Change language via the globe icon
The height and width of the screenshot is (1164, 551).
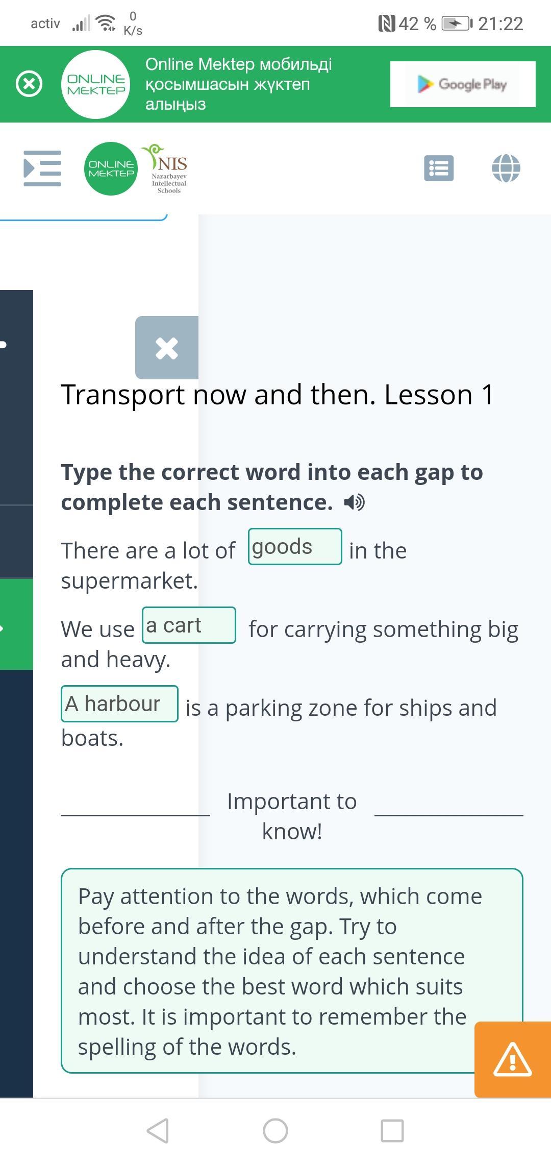(x=506, y=168)
